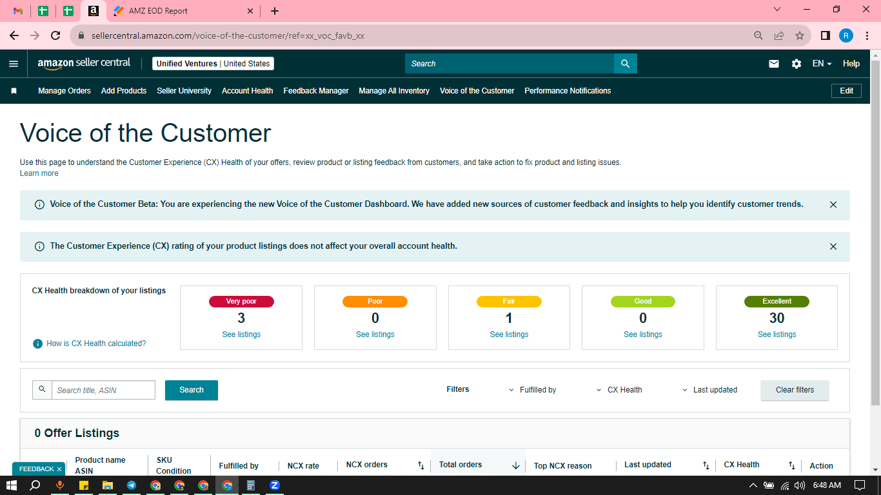Click the page vertical scrollbar
Viewport: 881px width, 495px height.
(x=875, y=231)
